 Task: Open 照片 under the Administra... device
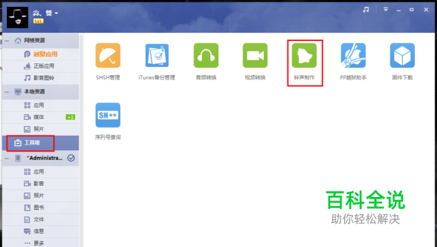pyautogui.click(x=40, y=196)
